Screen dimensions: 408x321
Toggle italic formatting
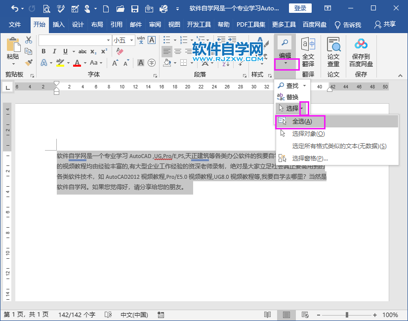(54, 51)
